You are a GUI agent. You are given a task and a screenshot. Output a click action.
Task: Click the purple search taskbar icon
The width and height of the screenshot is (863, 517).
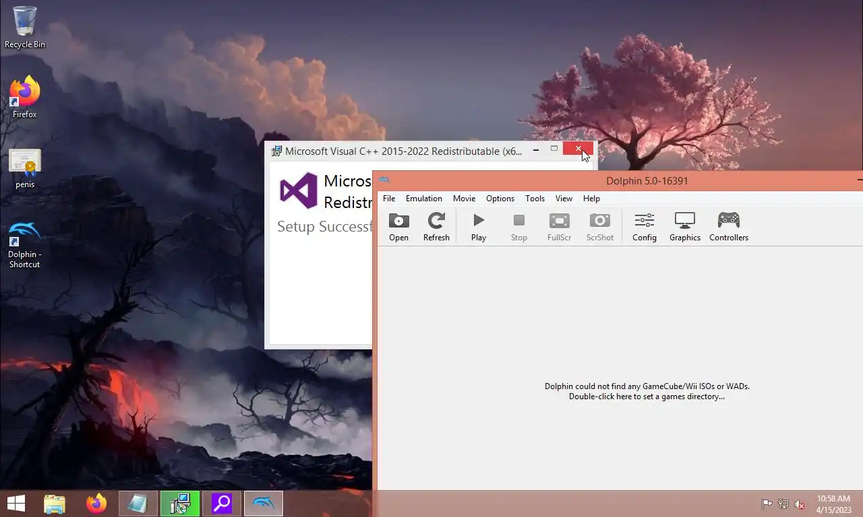pyautogui.click(x=222, y=504)
